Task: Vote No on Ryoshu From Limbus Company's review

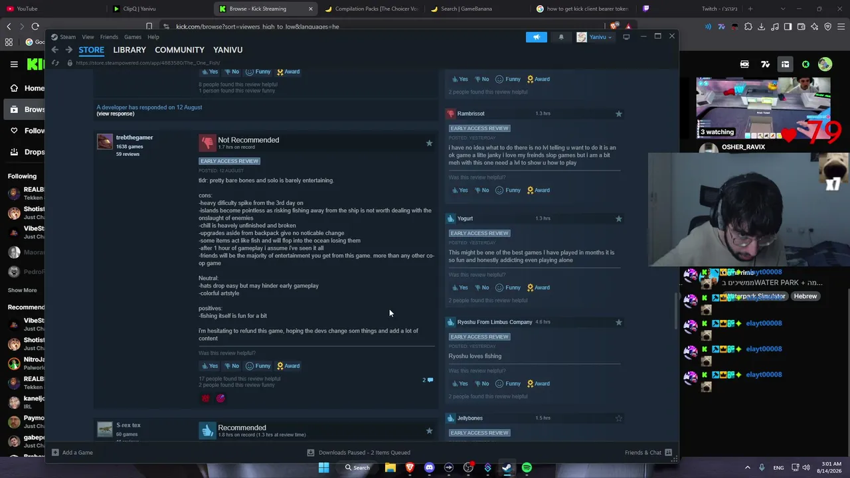Action: click(x=481, y=383)
